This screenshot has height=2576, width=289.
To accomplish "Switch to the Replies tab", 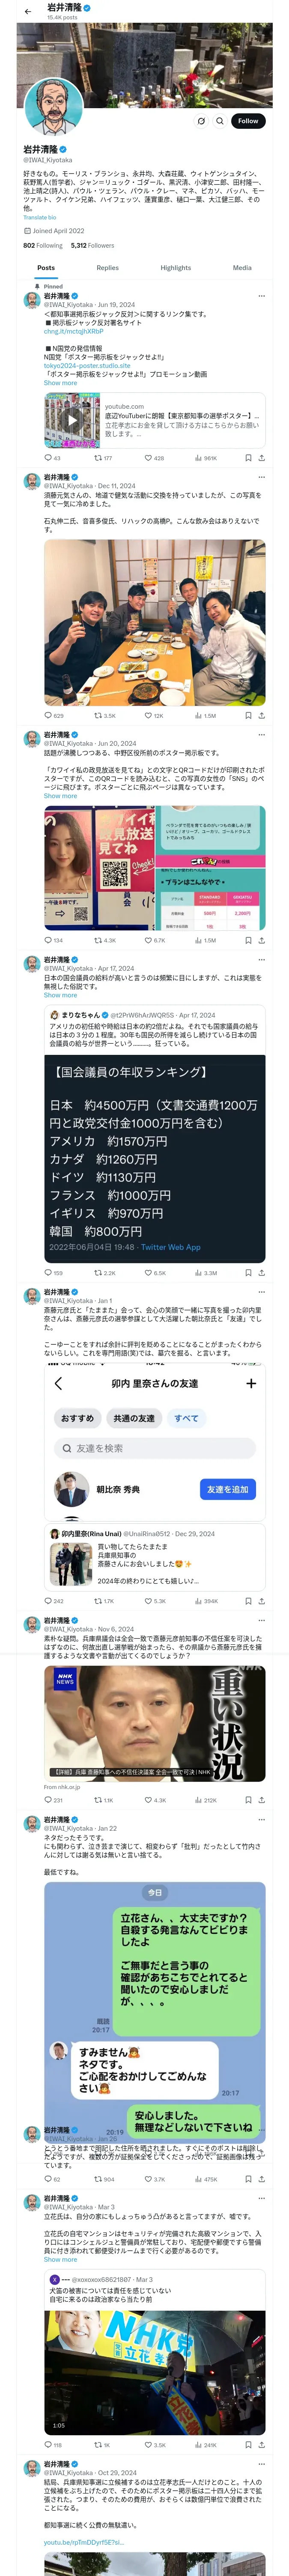I will tap(107, 268).
